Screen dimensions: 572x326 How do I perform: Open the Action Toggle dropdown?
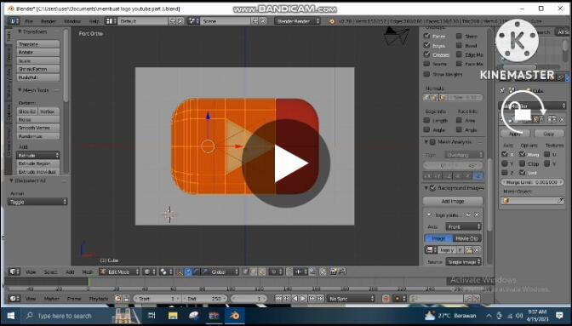tap(37, 202)
